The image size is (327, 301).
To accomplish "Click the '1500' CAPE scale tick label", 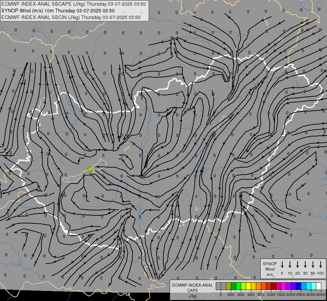I will tap(281, 295).
